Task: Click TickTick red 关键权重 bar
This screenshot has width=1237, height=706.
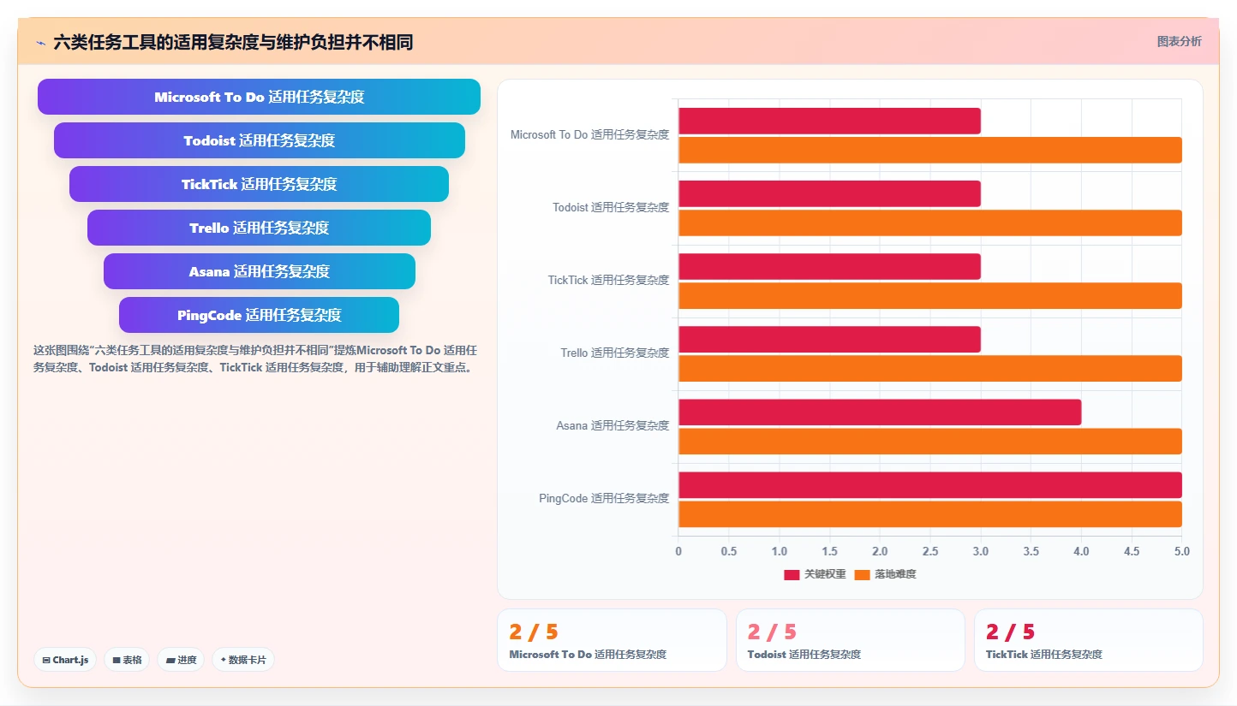Action: pos(829,266)
